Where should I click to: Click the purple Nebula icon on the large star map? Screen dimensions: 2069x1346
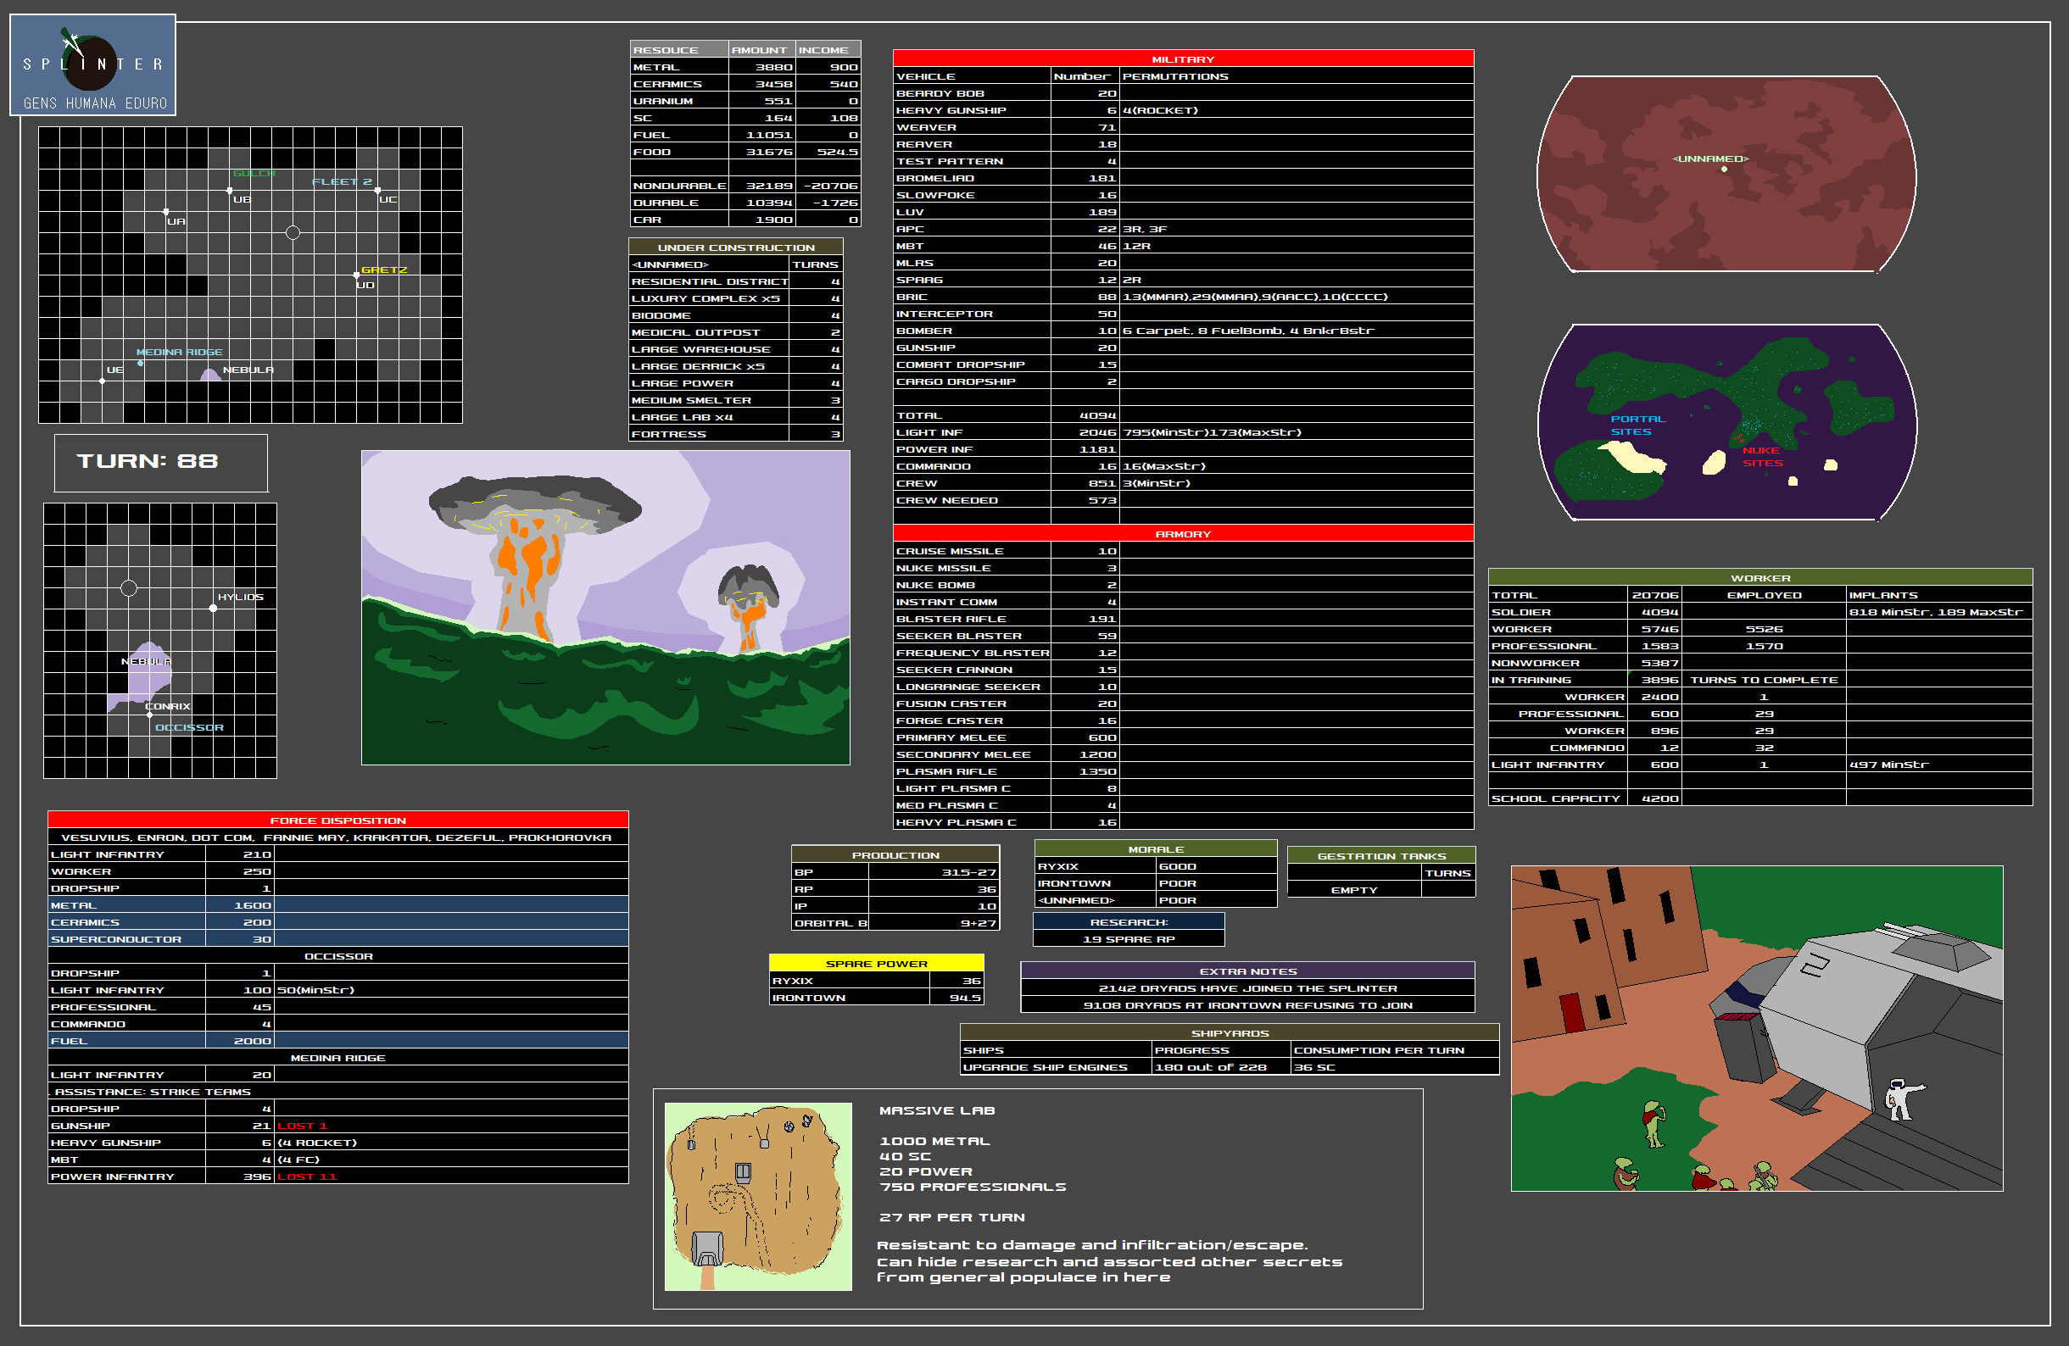coord(210,375)
